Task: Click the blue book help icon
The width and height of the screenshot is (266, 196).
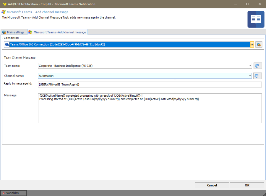Action: click(x=256, y=19)
